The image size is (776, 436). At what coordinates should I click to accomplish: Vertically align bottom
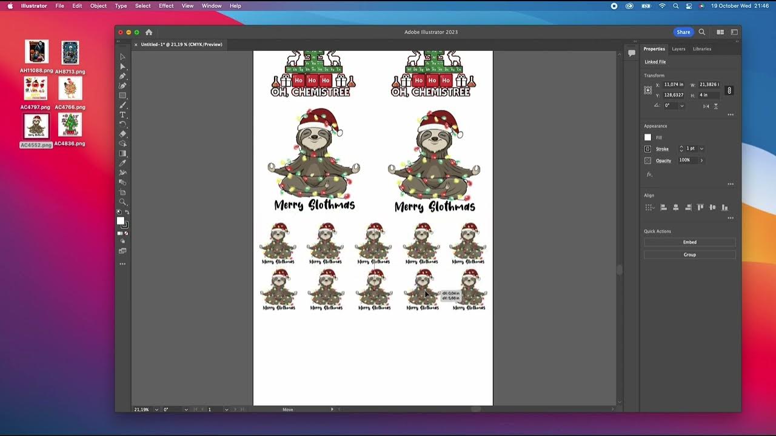[724, 207]
